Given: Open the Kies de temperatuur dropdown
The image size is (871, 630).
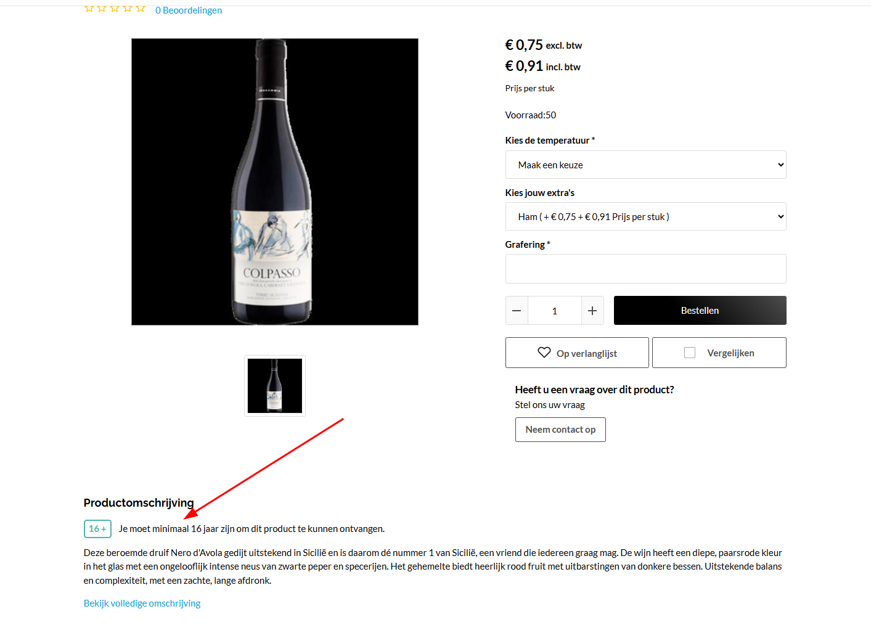Looking at the screenshot, I should pyautogui.click(x=645, y=165).
